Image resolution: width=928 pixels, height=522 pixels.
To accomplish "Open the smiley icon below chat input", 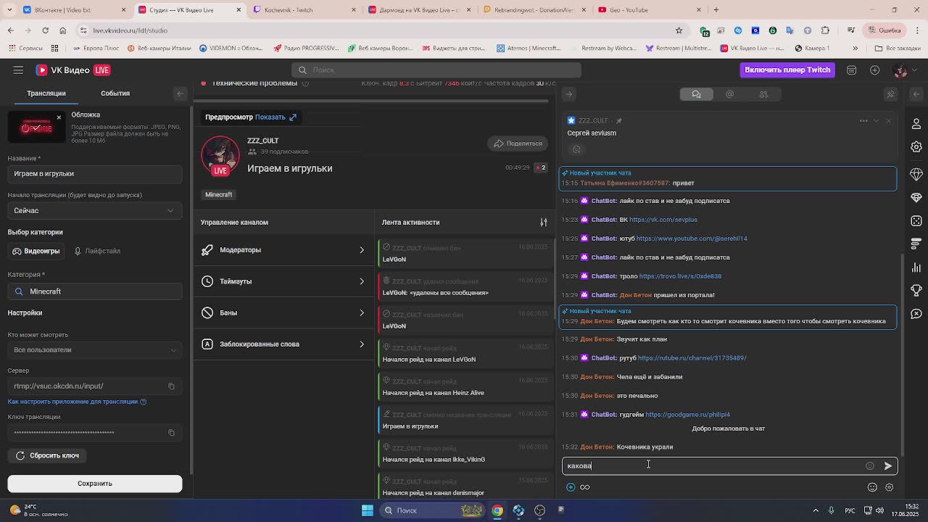I will 872,487.
